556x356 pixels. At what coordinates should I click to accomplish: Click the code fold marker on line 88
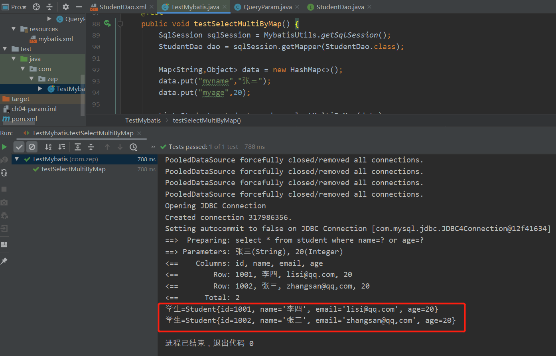120,24
